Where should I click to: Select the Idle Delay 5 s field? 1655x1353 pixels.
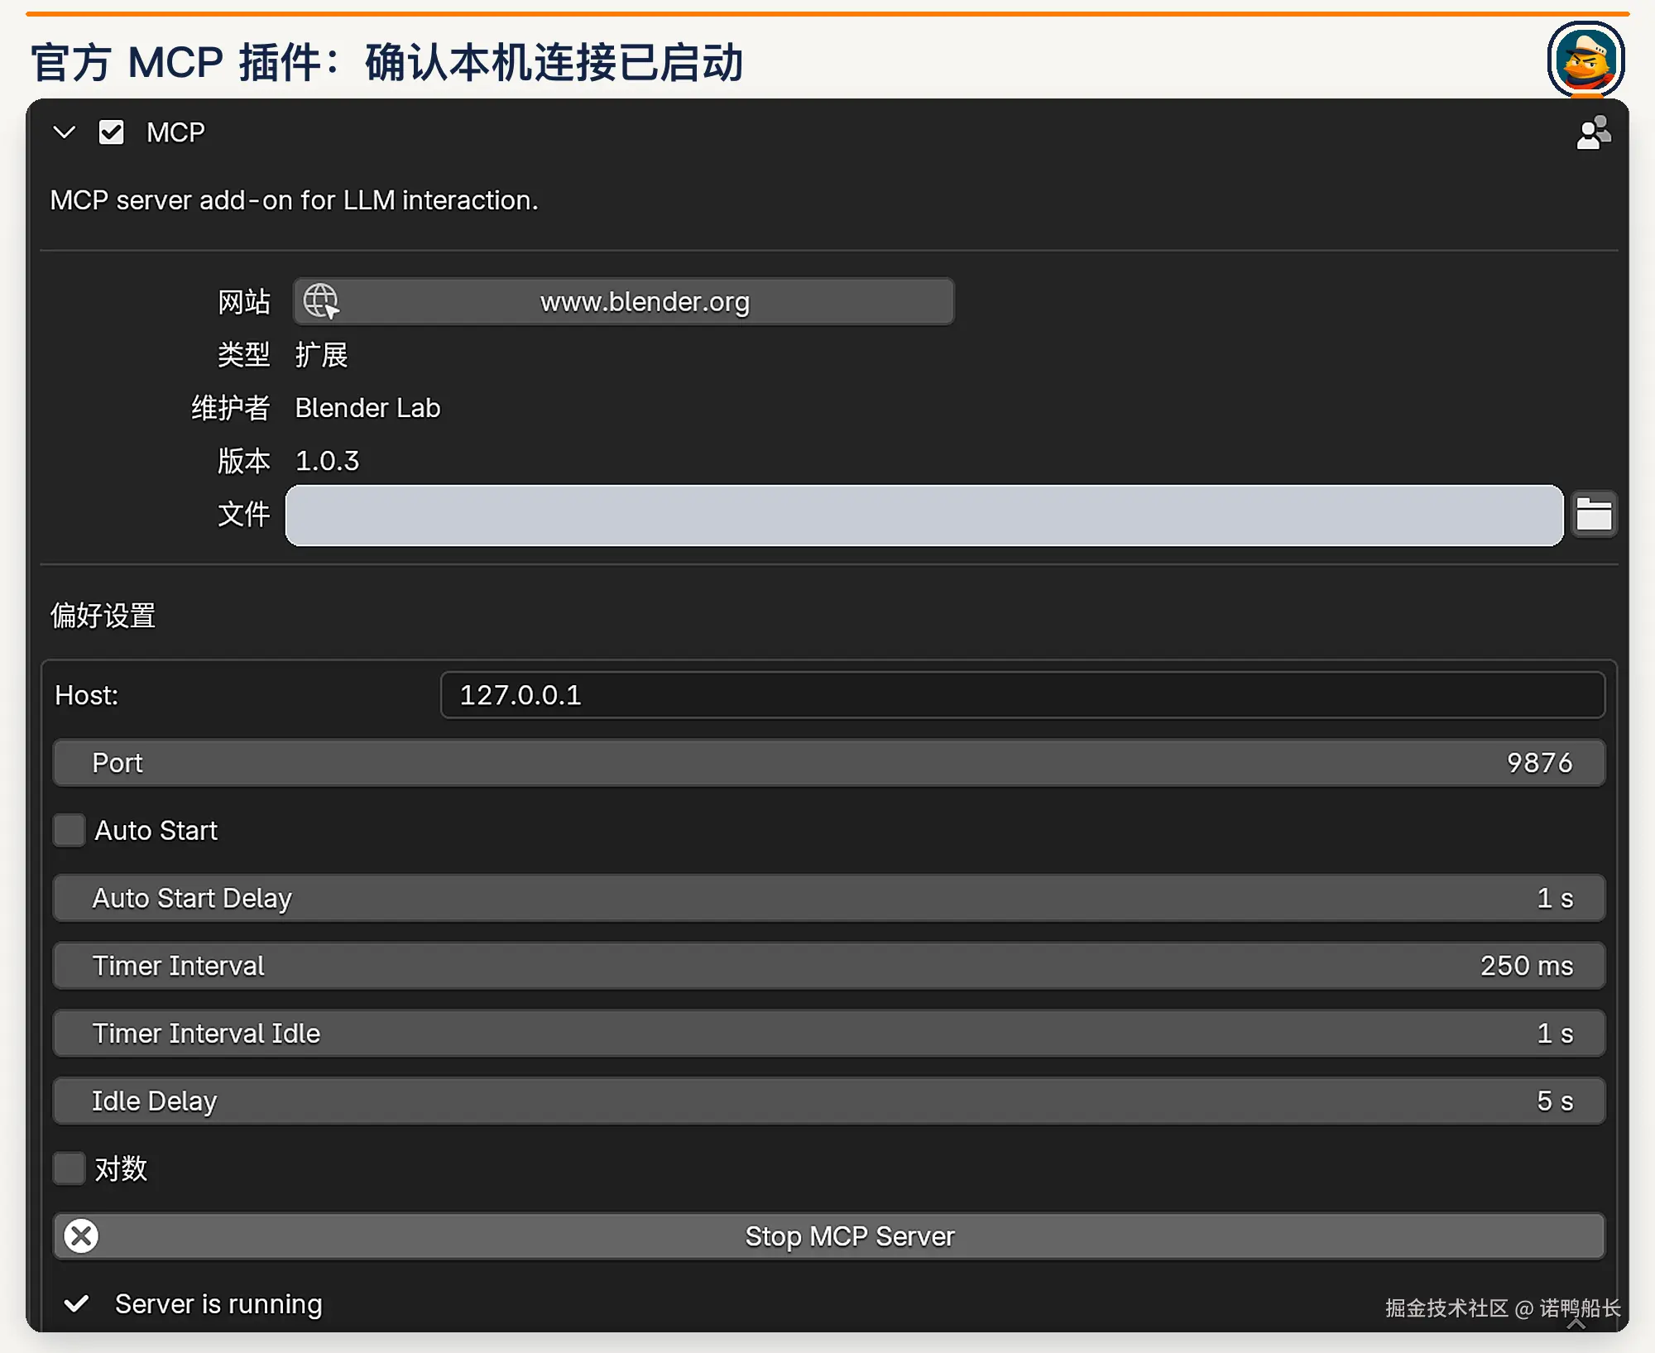tap(829, 1101)
